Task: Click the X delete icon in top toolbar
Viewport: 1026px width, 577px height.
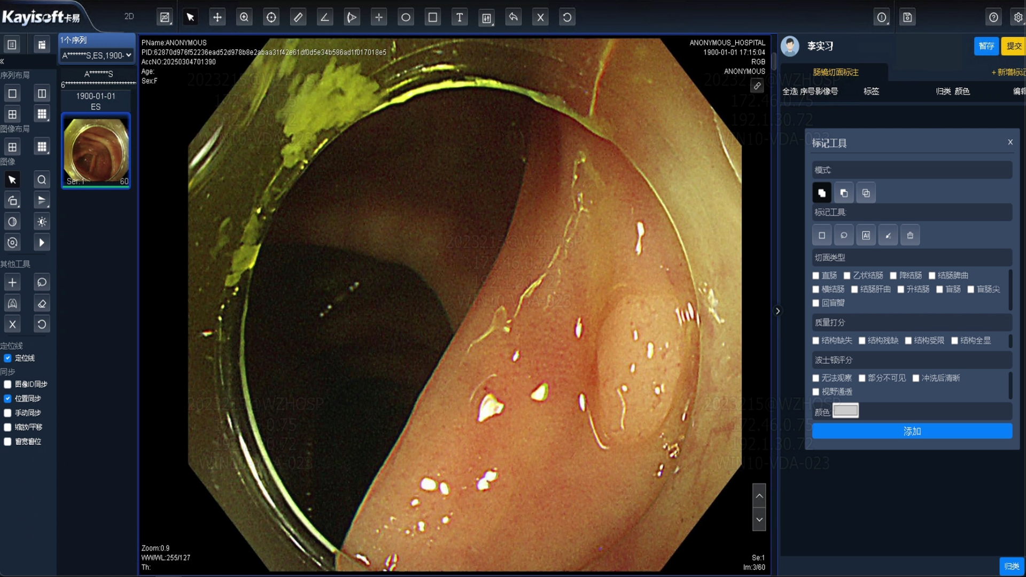Action: (540, 17)
